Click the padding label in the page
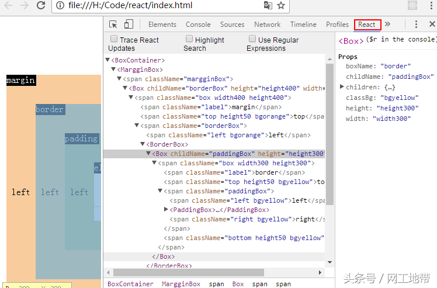 tap(82, 138)
